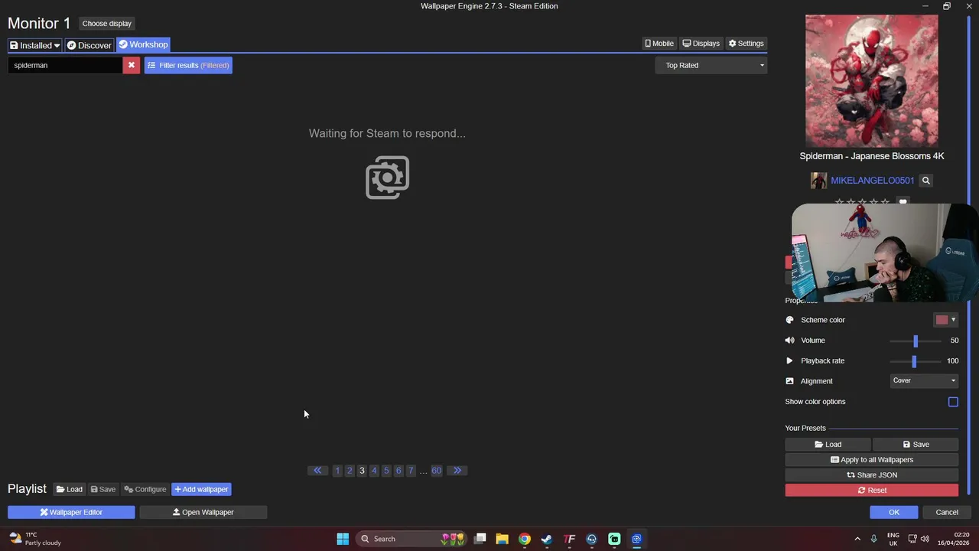The width and height of the screenshot is (979, 551).
Task: Click the Alignment image icon
Action: pos(790,381)
